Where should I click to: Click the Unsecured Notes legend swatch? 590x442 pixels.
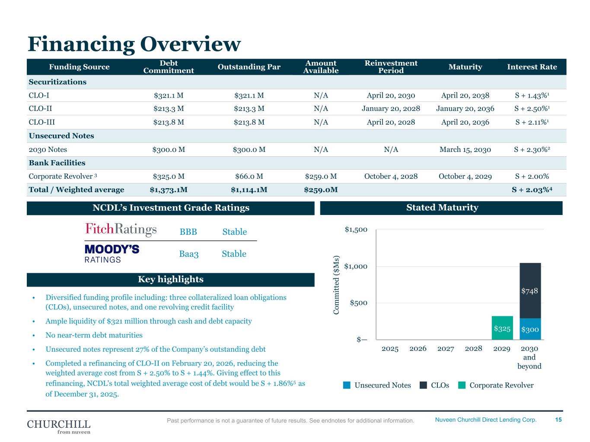pyautogui.click(x=347, y=385)
